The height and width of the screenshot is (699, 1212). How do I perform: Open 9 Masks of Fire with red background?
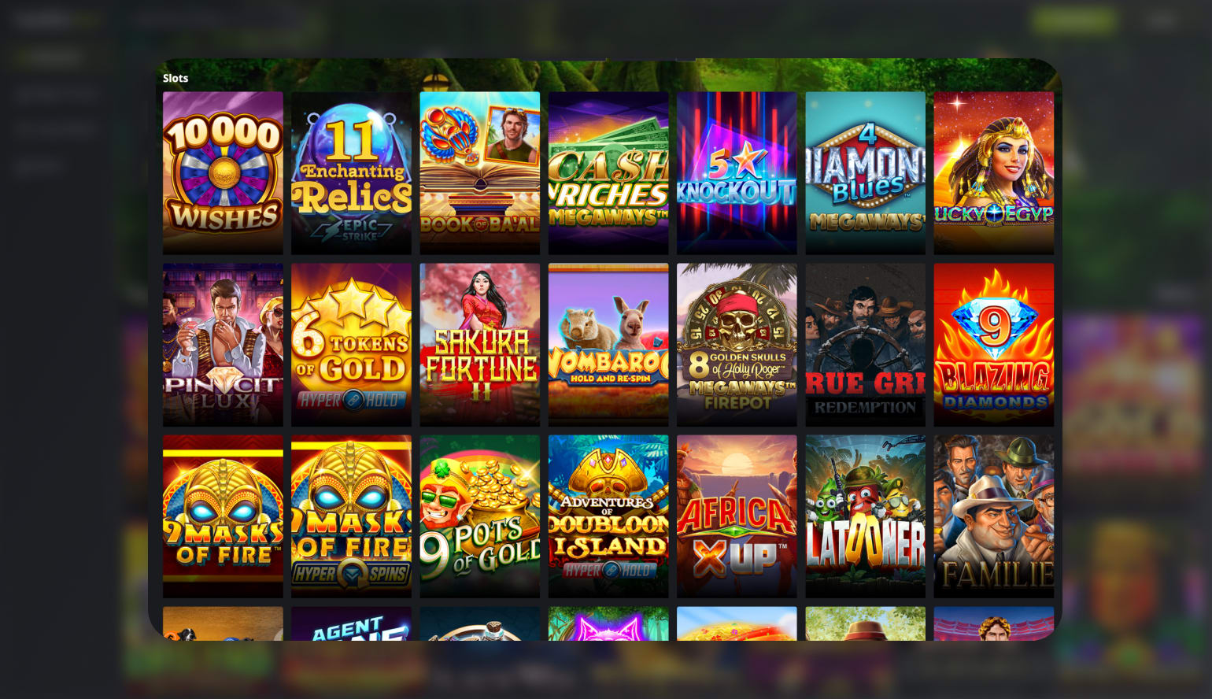coord(223,516)
